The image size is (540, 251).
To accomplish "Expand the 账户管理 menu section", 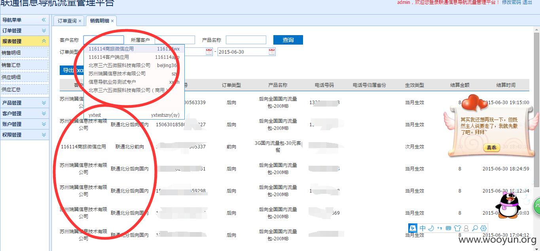I will (25, 124).
